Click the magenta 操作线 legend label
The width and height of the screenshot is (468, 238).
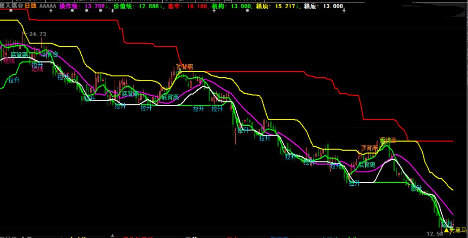coord(69,6)
